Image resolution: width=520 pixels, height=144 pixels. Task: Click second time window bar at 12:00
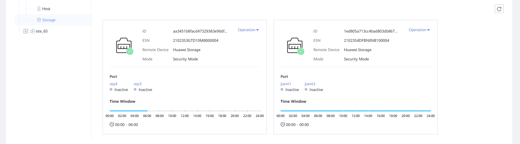(356, 111)
